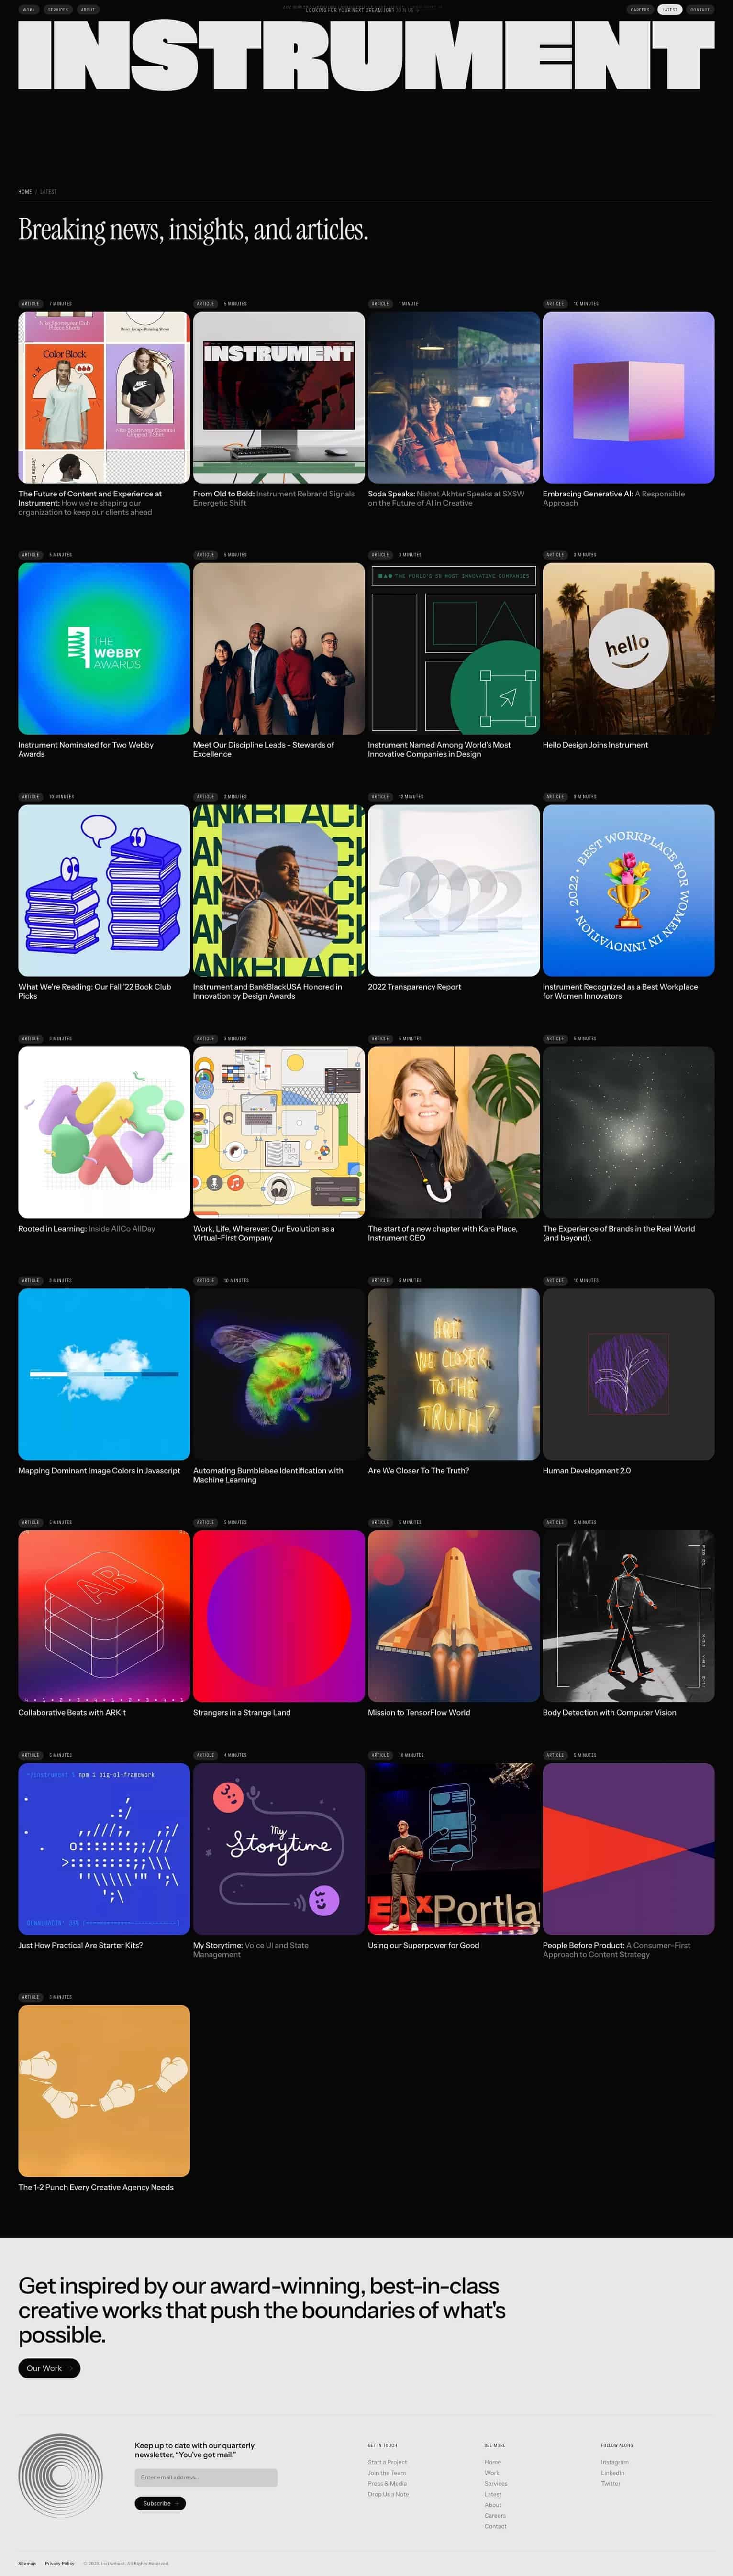Screen dimensions: 733x2576
Task: Open the Human Development 2.0 purple plant thumbnail
Action: click(629, 1374)
